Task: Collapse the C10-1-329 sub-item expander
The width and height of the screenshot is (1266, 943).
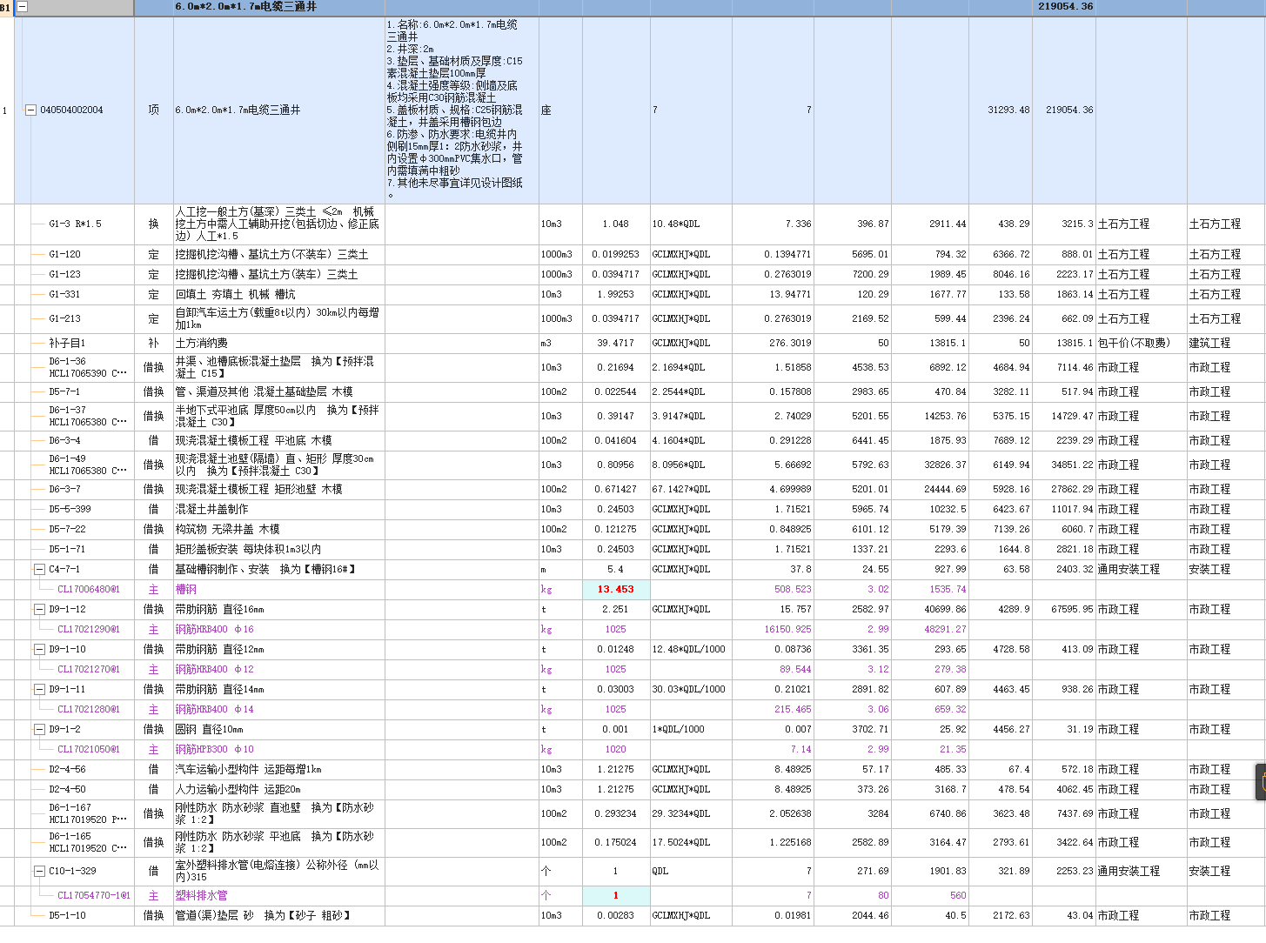Action: point(39,871)
